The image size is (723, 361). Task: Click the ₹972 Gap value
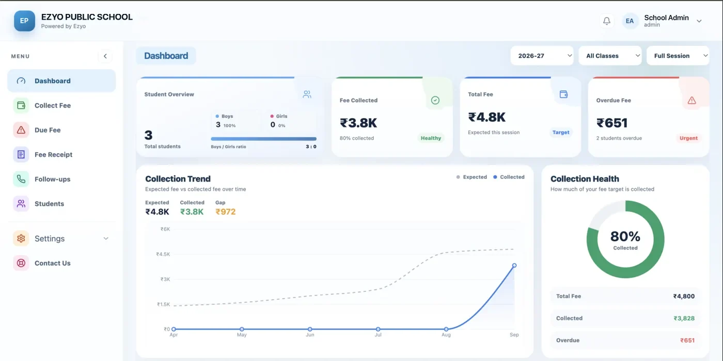tap(226, 211)
